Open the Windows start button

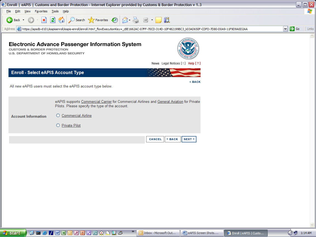tap(13, 233)
